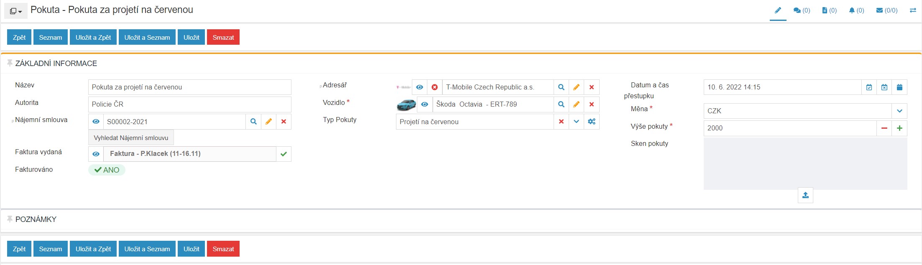The height and width of the screenshot is (265, 922).
Task: Open the comments bubble icon
Action: (802, 10)
